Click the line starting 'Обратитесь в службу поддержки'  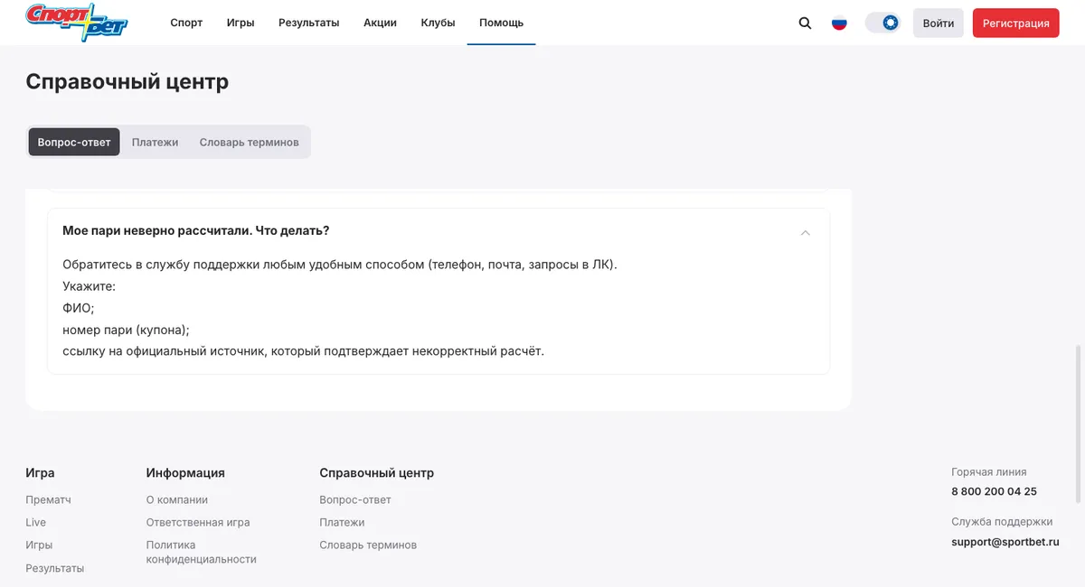click(x=339, y=265)
